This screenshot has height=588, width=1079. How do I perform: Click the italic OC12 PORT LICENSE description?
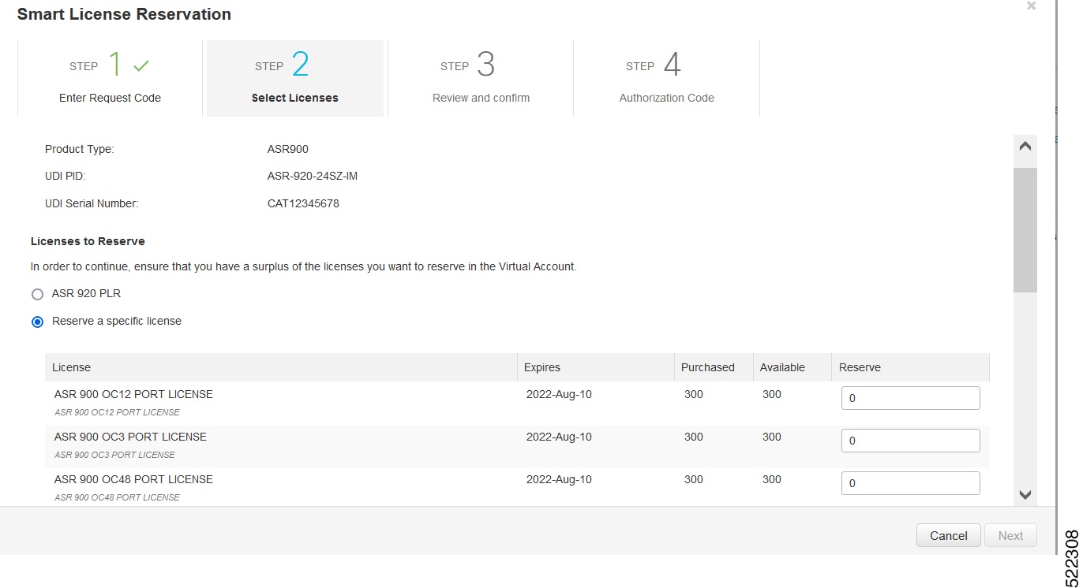(117, 412)
